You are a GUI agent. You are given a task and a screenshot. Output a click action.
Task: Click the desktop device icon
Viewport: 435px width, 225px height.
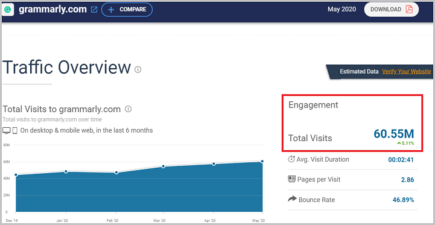click(x=7, y=130)
